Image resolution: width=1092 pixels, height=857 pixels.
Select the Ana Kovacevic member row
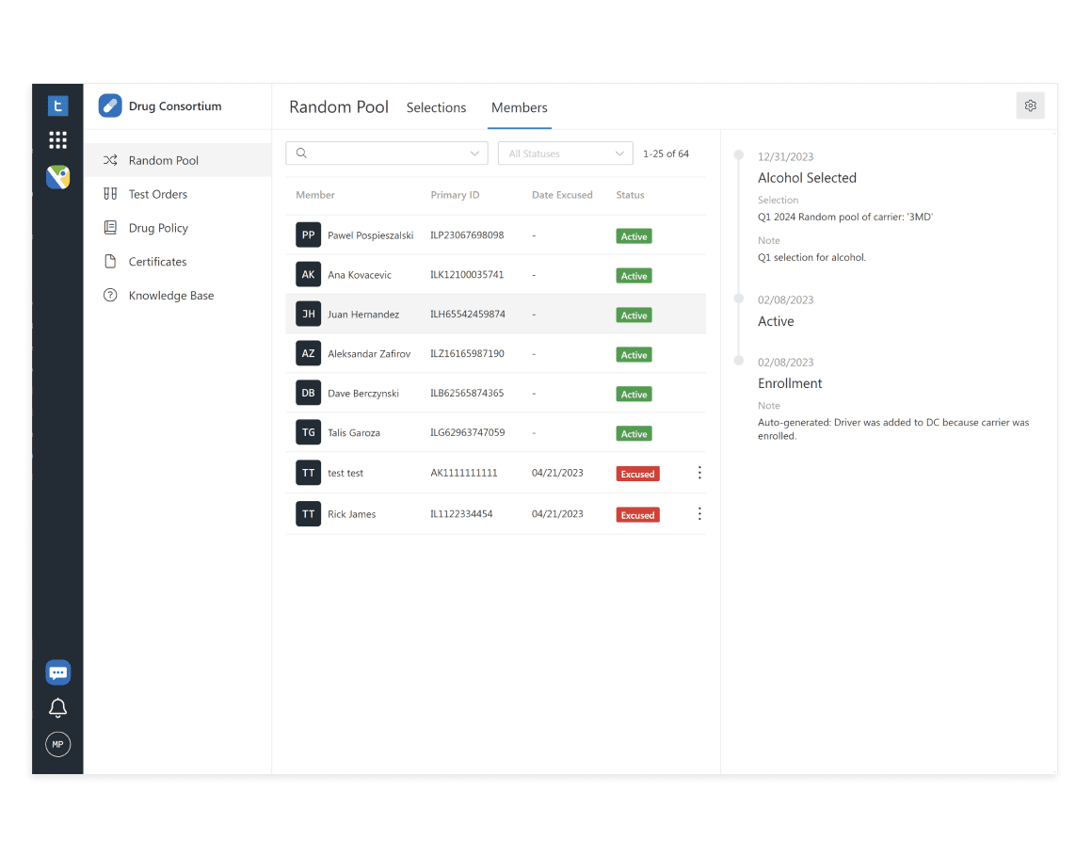click(x=494, y=275)
